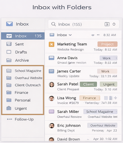Open Sarah Patel's email

(x=83, y=87)
